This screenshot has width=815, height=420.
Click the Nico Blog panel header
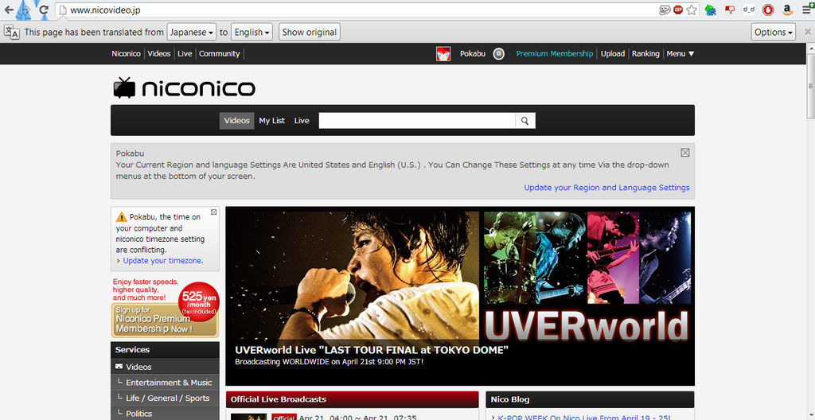coord(590,399)
